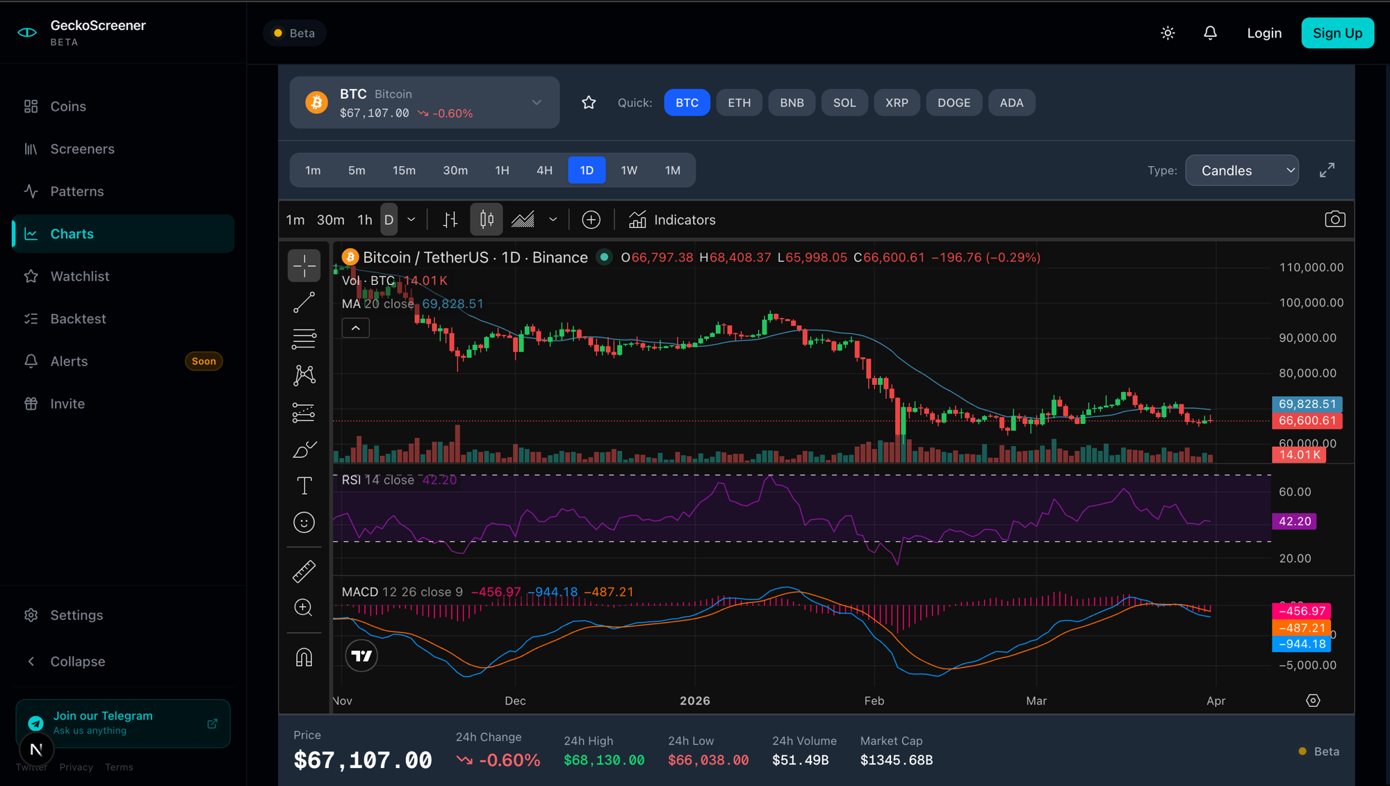Take a chart snapshot with the camera icon

[1335, 218]
